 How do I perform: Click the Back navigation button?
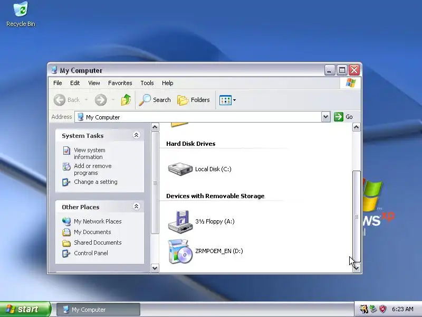tap(67, 100)
